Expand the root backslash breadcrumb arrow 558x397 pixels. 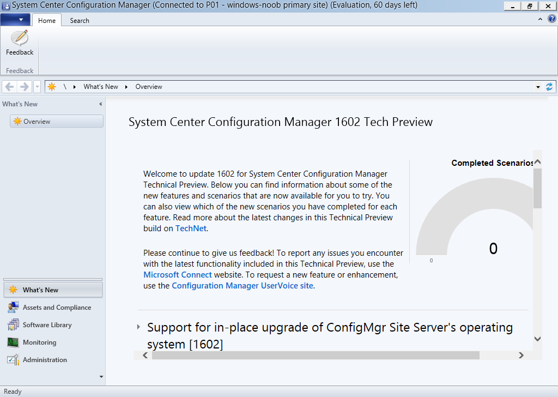point(74,87)
